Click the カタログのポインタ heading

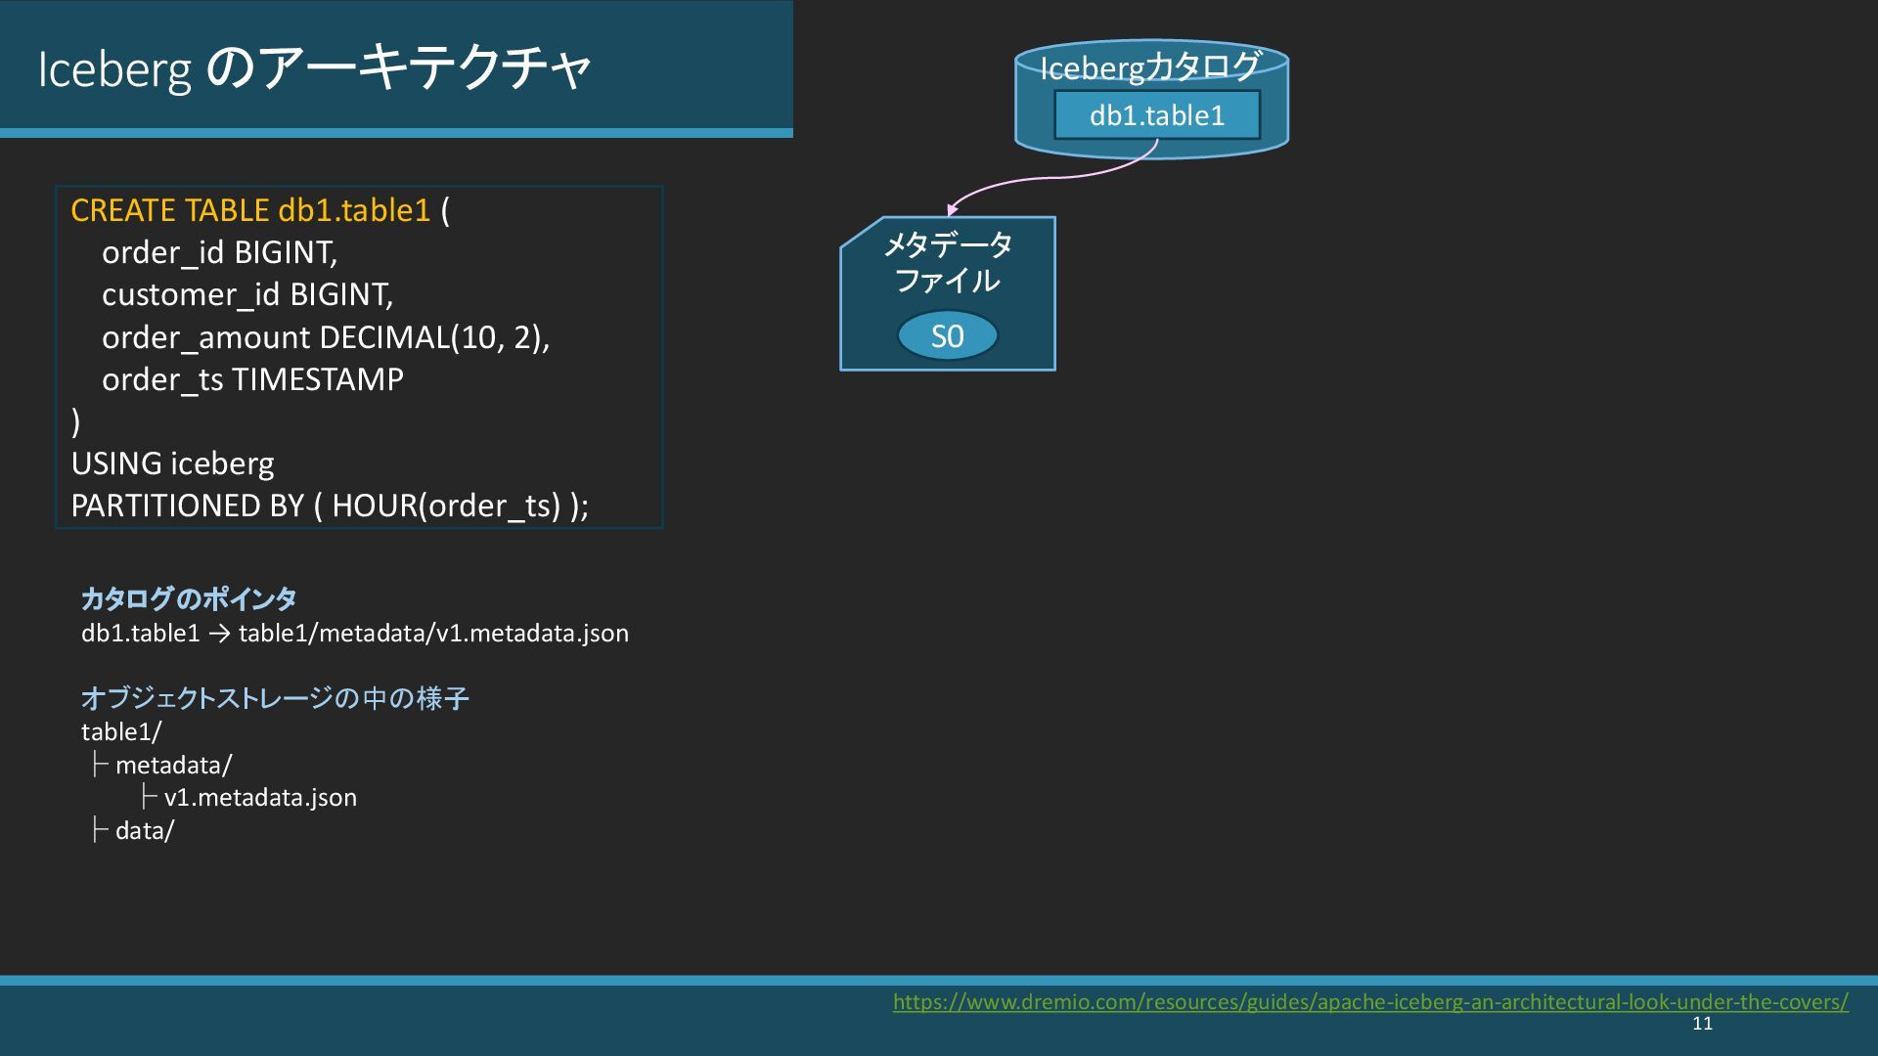tap(189, 598)
